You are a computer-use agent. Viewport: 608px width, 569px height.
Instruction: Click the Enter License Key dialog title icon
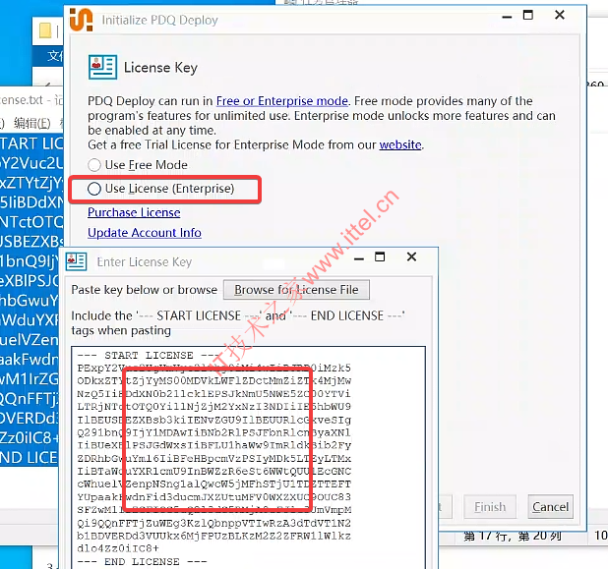pos(76,261)
